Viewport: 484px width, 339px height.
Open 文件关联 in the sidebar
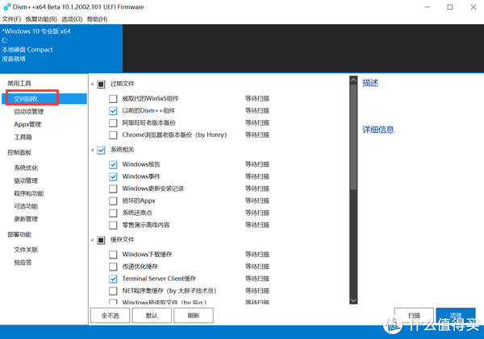tap(26, 250)
